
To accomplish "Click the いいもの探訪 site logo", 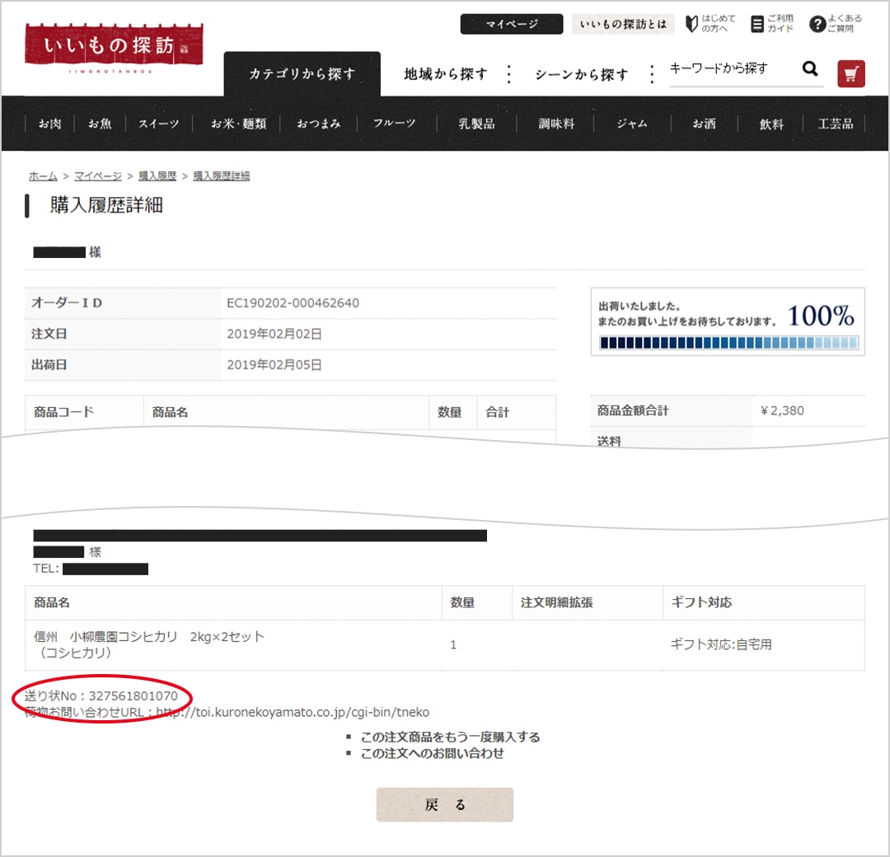I will (113, 46).
